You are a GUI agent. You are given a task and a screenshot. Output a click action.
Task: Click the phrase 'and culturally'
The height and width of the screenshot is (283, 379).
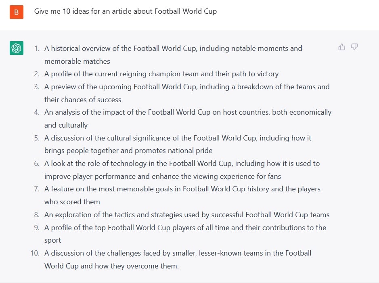(66, 125)
